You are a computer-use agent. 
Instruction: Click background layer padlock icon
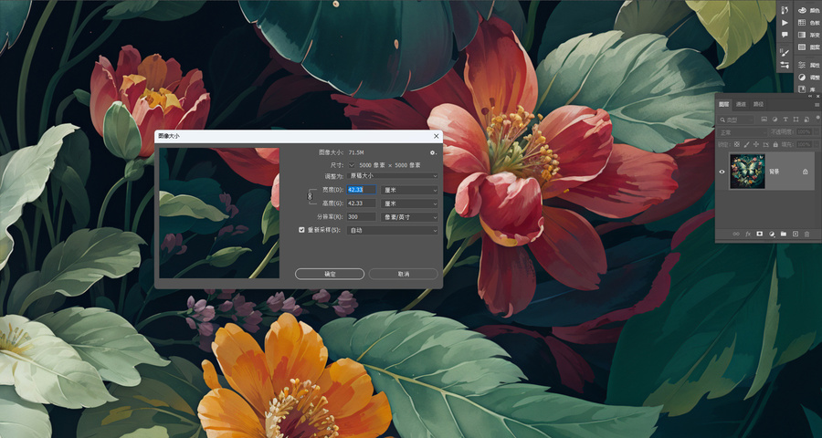pyautogui.click(x=806, y=172)
